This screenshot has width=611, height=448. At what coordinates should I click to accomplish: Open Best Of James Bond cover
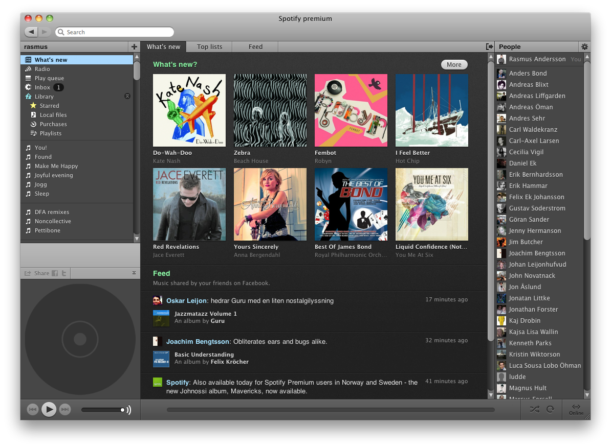tap(351, 204)
